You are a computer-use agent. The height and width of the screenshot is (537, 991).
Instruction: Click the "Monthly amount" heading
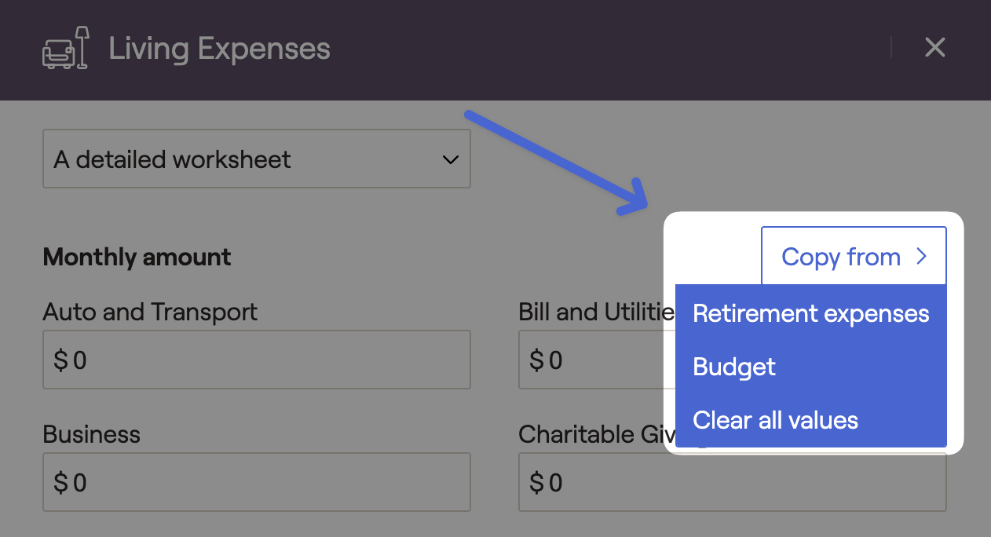pos(137,257)
